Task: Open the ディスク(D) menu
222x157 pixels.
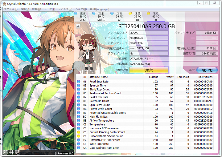Action: 65,9
